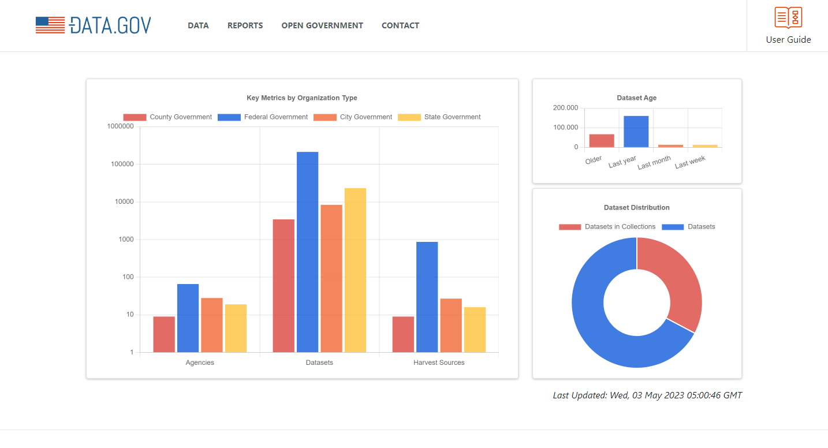828x448 pixels.
Task: Select the County Government bar under Harvest Sources
Action: click(403, 334)
